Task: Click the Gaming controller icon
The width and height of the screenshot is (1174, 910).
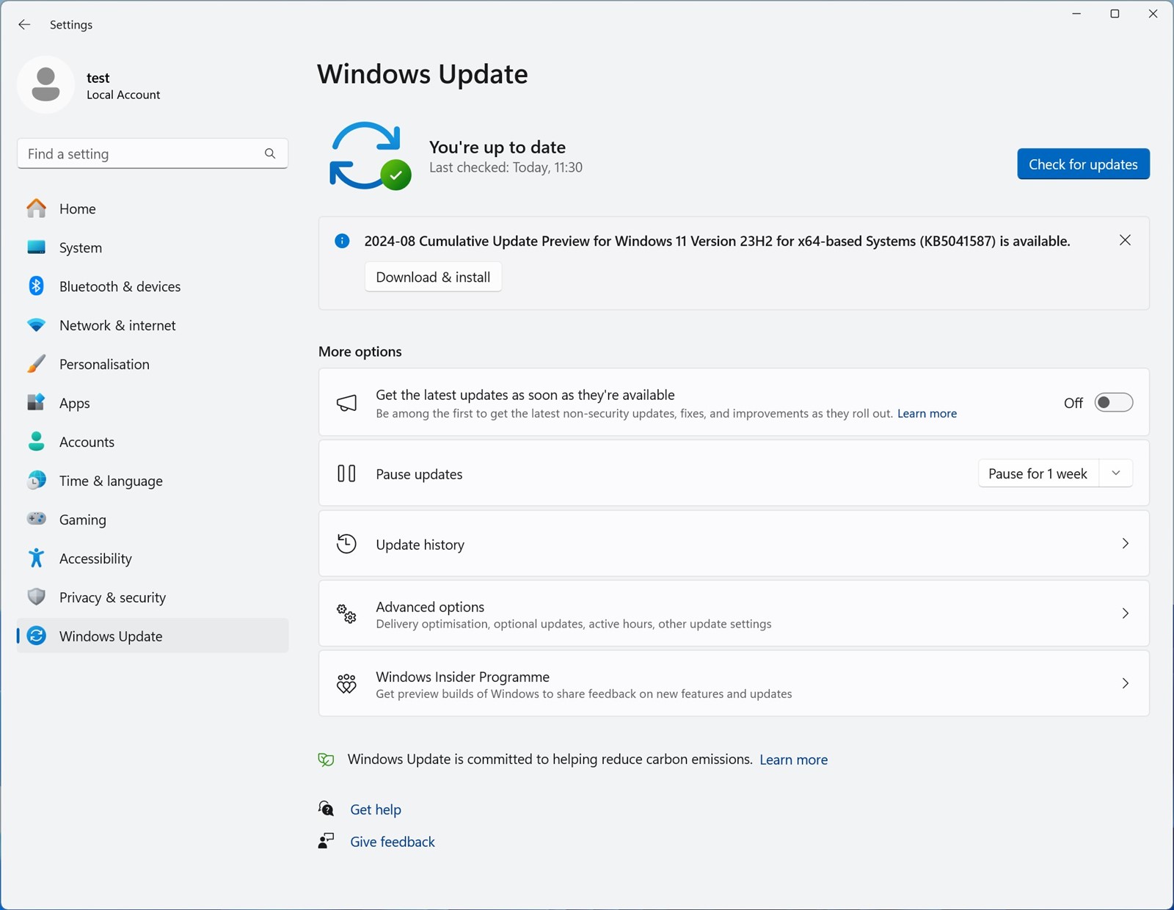Action: point(36,520)
